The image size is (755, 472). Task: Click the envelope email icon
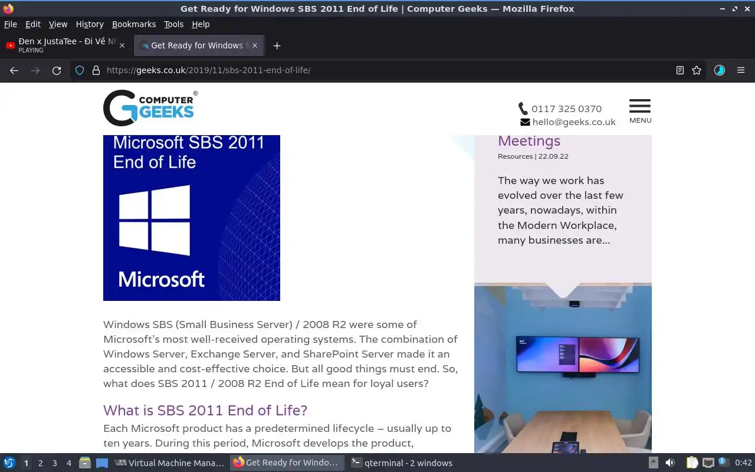(x=525, y=122)
